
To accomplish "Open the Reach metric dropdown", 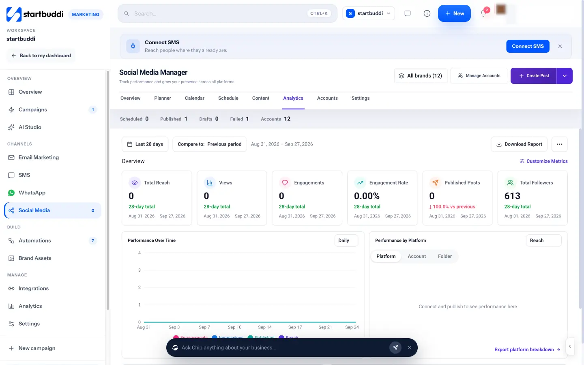I will click(x=543, y=240).
